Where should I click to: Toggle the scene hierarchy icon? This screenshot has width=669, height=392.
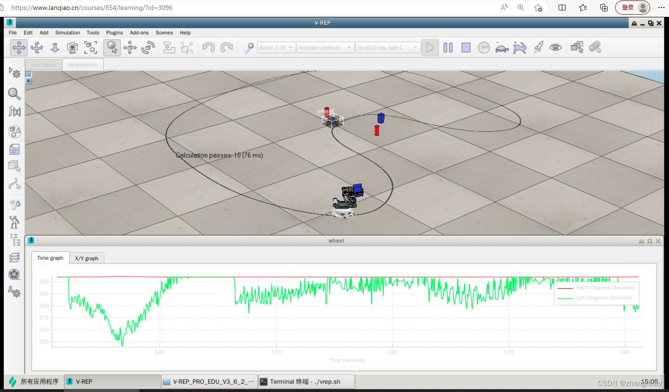coord(15,240)
